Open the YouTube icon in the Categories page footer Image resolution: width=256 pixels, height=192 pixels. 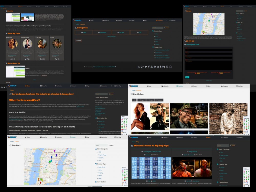pos(152,67)
